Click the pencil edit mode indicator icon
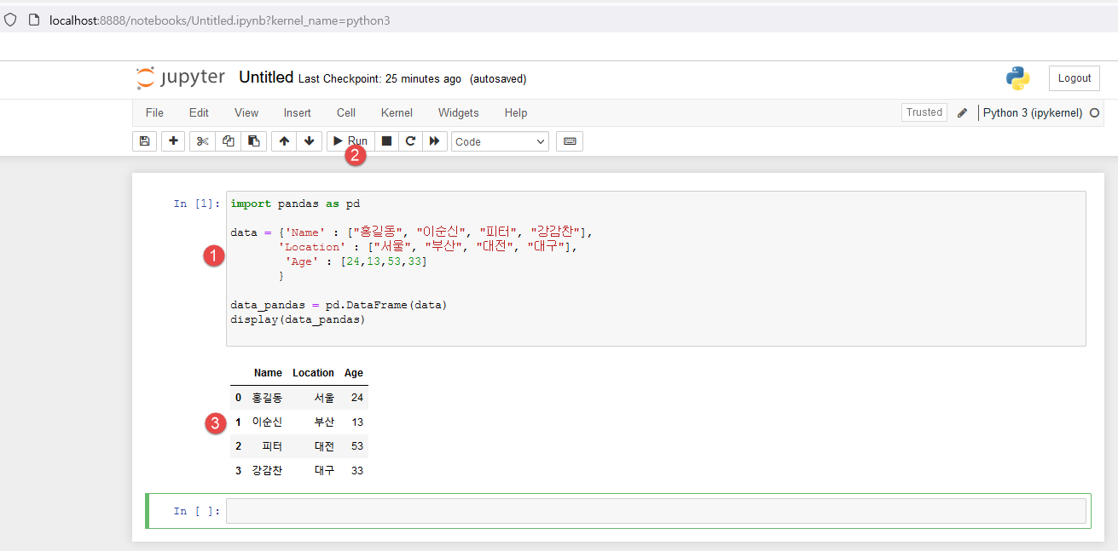This screenshot has height=551, width=1118. tap(963, 112)
